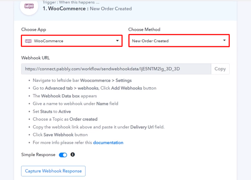Click the 'Choose a Topic as Order created' instruction

pyautogui.click(x=65, y=119)
